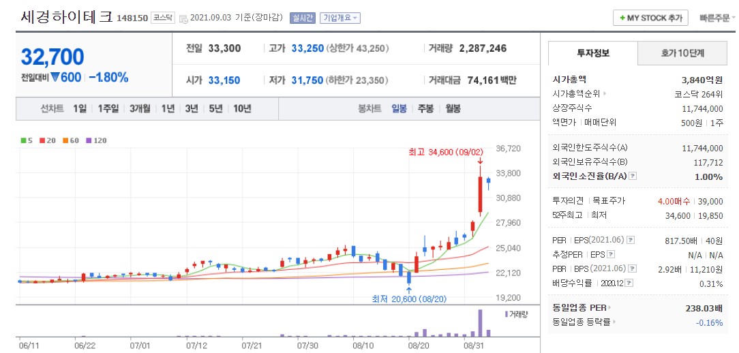The width and height of the screenshot is (739, 353).
Task: Select the 1주일 line chart
Action: (108, 109)
